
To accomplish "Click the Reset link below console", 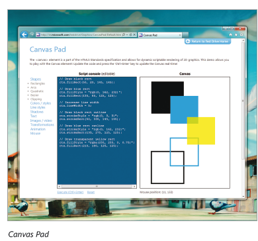I will coord(91,192).
